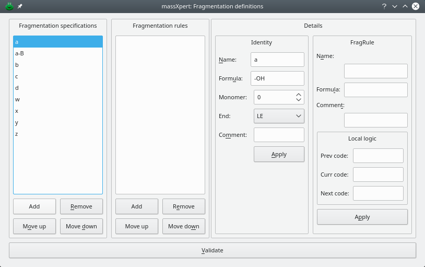Focus the Identity Formula field containing -OH

click(277, 78)
